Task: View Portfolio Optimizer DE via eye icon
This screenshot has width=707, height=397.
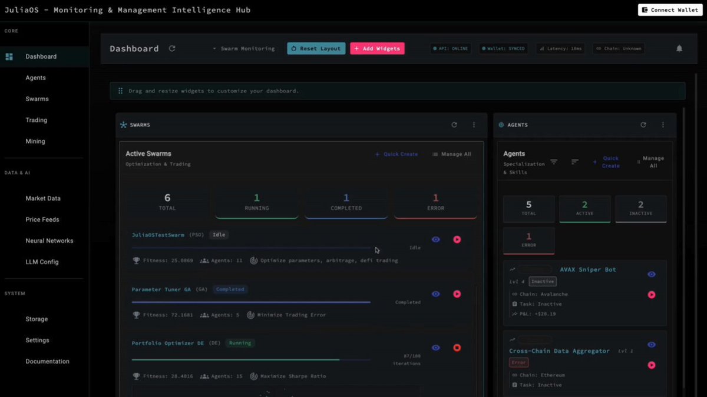Action: (x=436, y=348)
